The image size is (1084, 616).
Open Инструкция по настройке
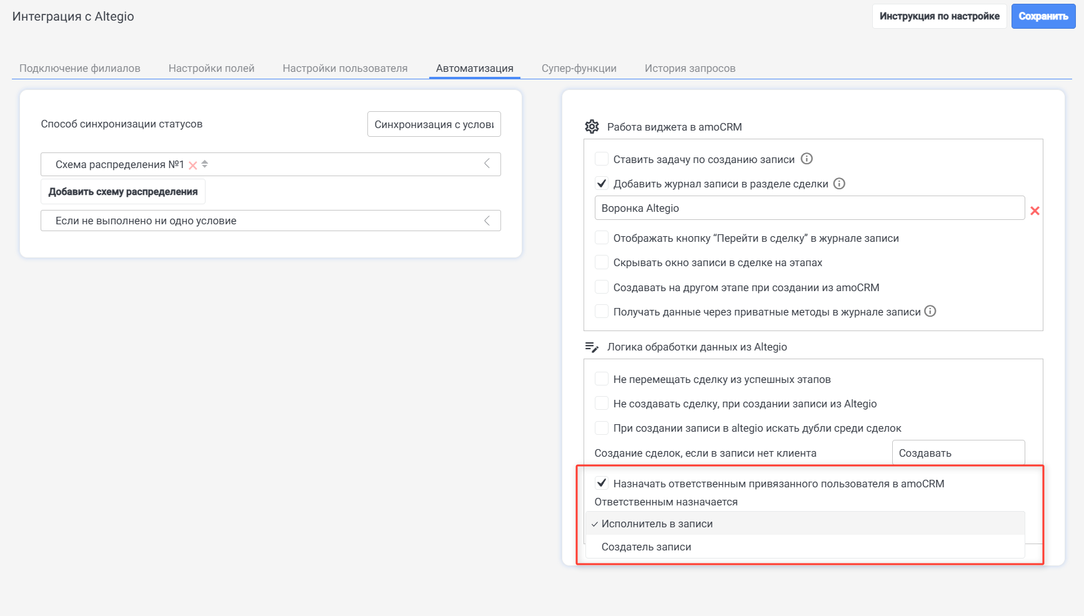coord(940,16)
